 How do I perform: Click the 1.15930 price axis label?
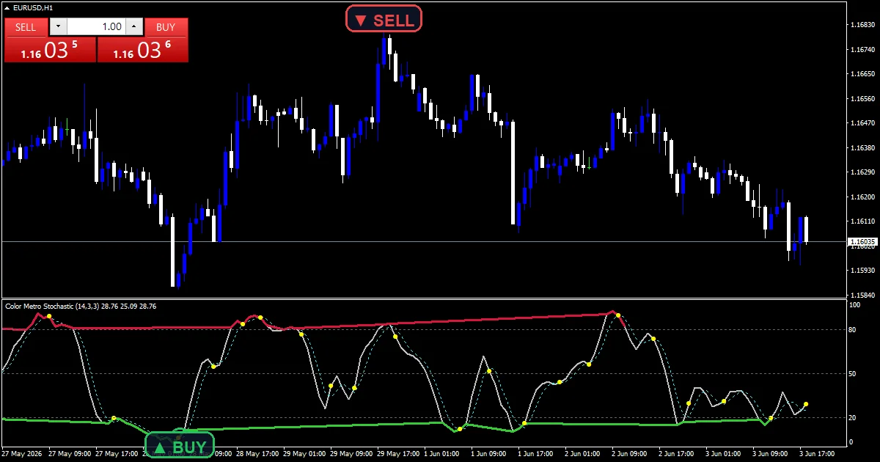click(x=863, y=271)
